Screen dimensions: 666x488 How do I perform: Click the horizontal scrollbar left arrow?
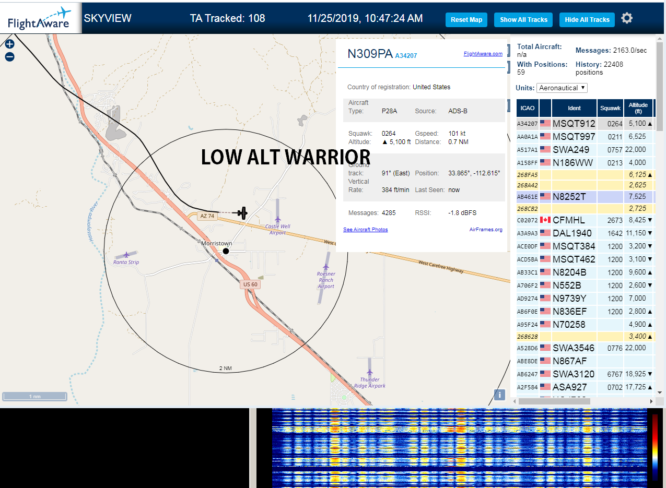click(x=514, y=401)
